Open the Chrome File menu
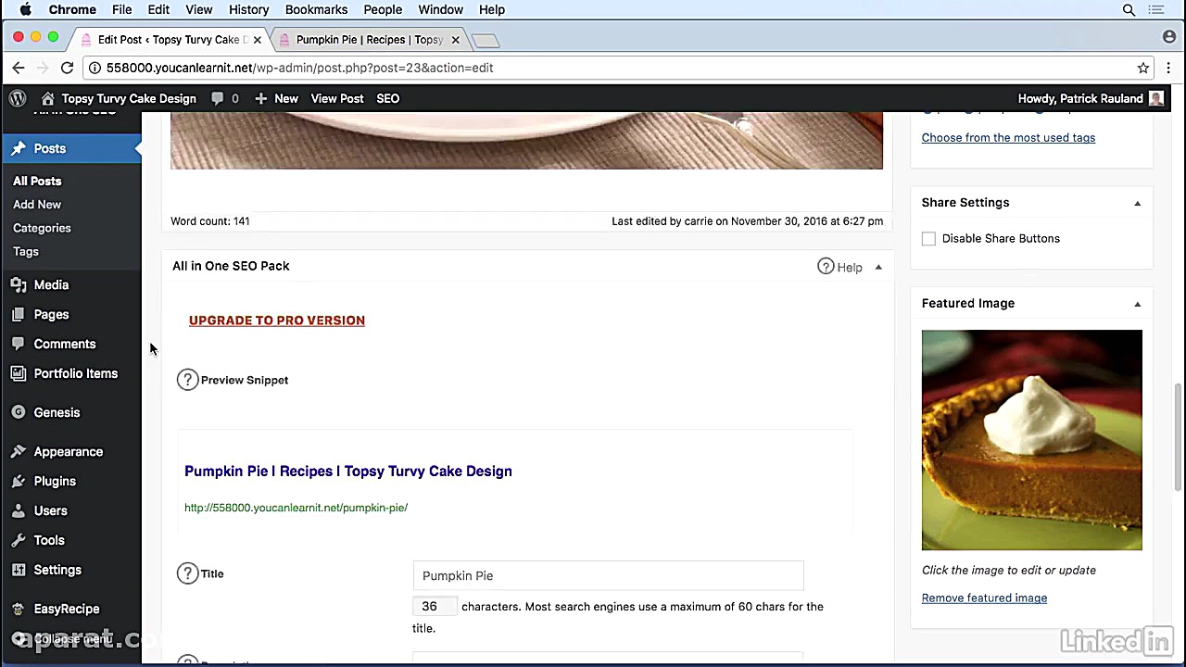Image resolution: width=1186 pixels, height=667 pixels. [x=121, y=10]
